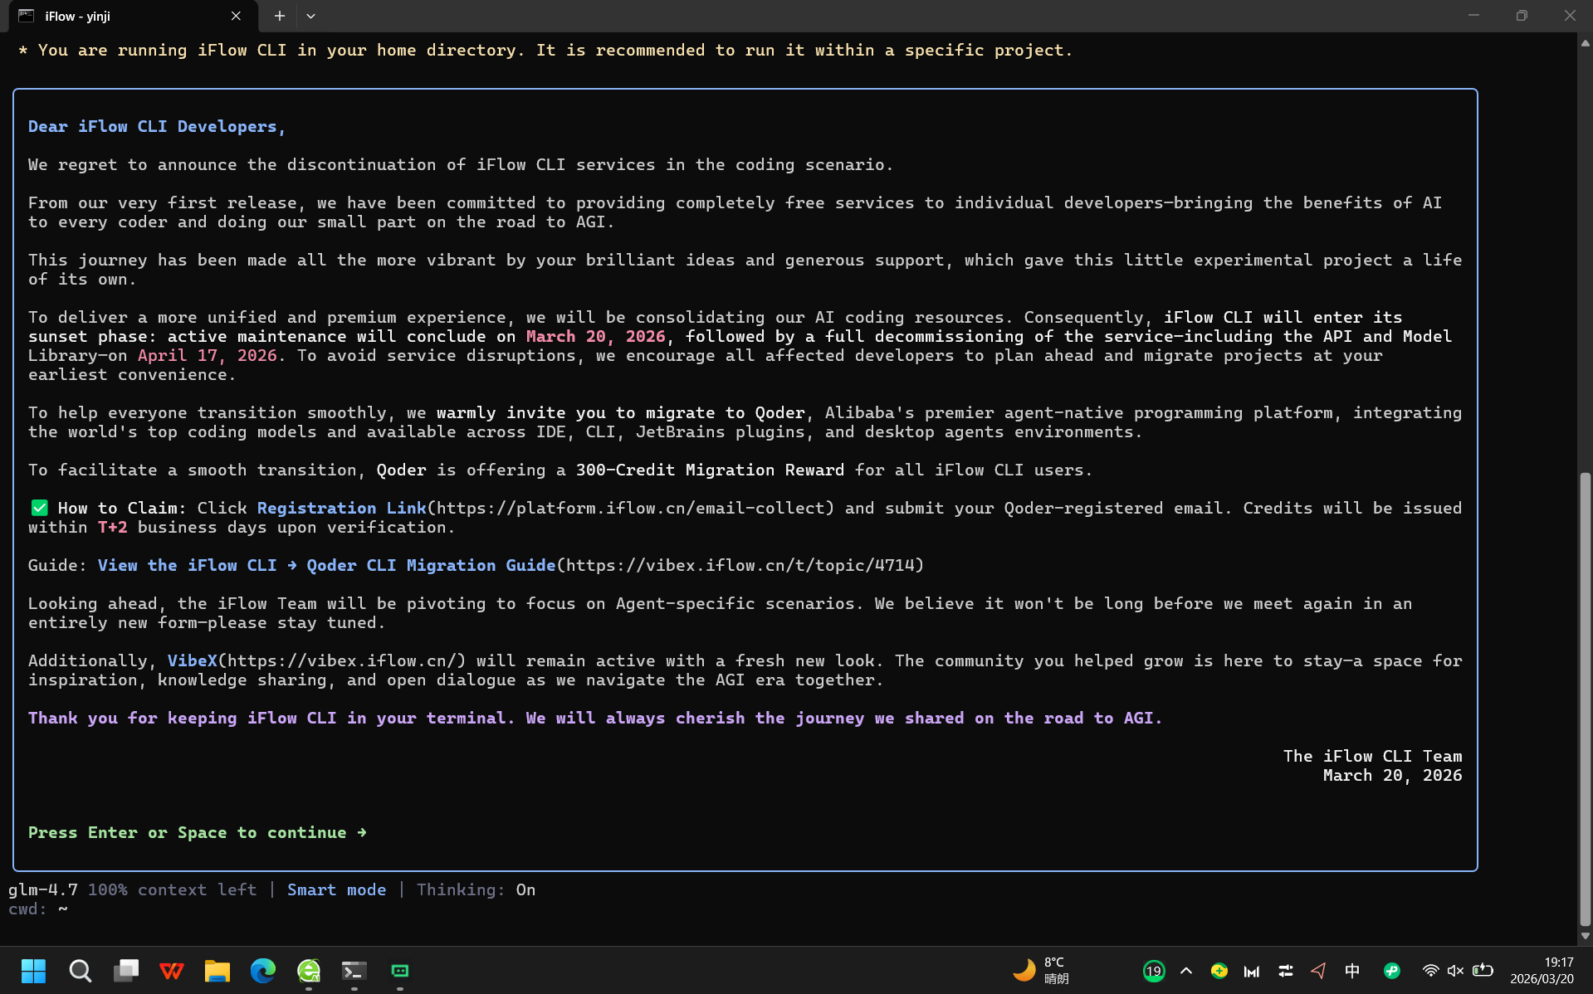Viewport: 1593px width, 994px height.
Task: Open the terminal profile dropdown arrow
Action: [x=310, y=16]
